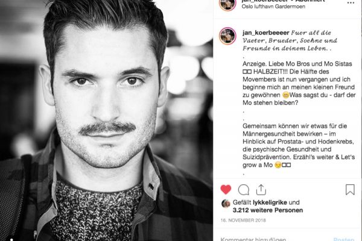Submit comment with the Posten button
Screen dimensions: 362x241
click(344, 239)
